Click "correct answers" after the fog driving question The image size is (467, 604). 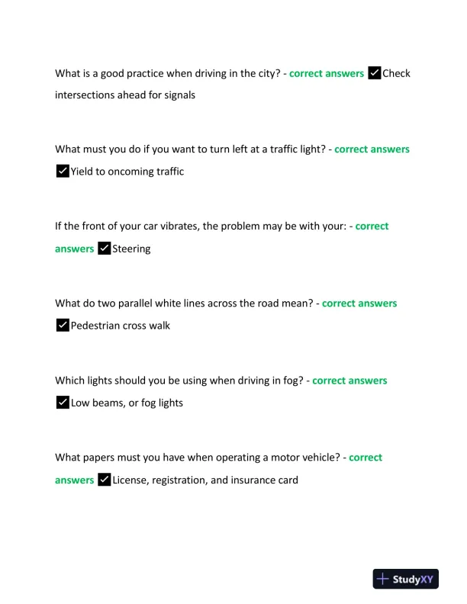[349, 380]
